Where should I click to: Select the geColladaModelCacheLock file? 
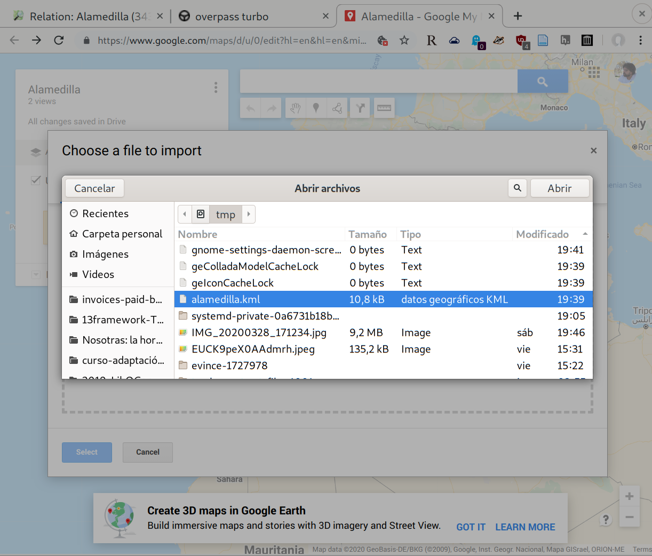click(383, 266)
